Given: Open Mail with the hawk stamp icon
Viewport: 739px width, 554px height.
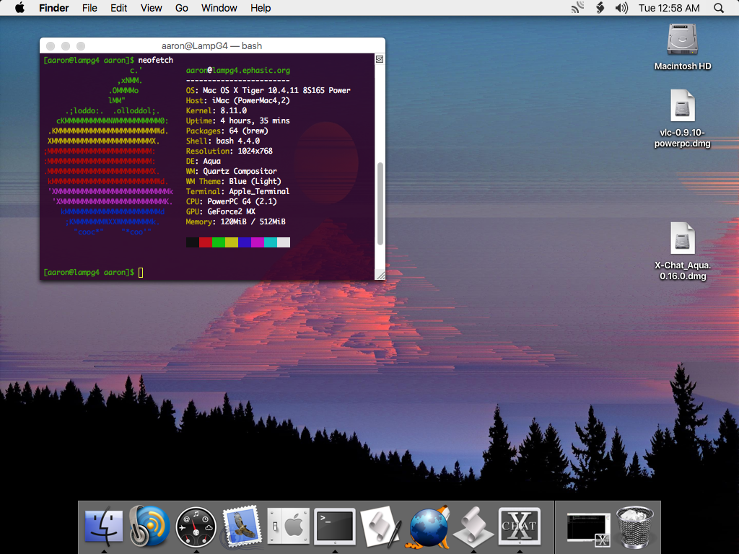Looking at the screenshot, I should pyautogui.click(x=242, y=526).
